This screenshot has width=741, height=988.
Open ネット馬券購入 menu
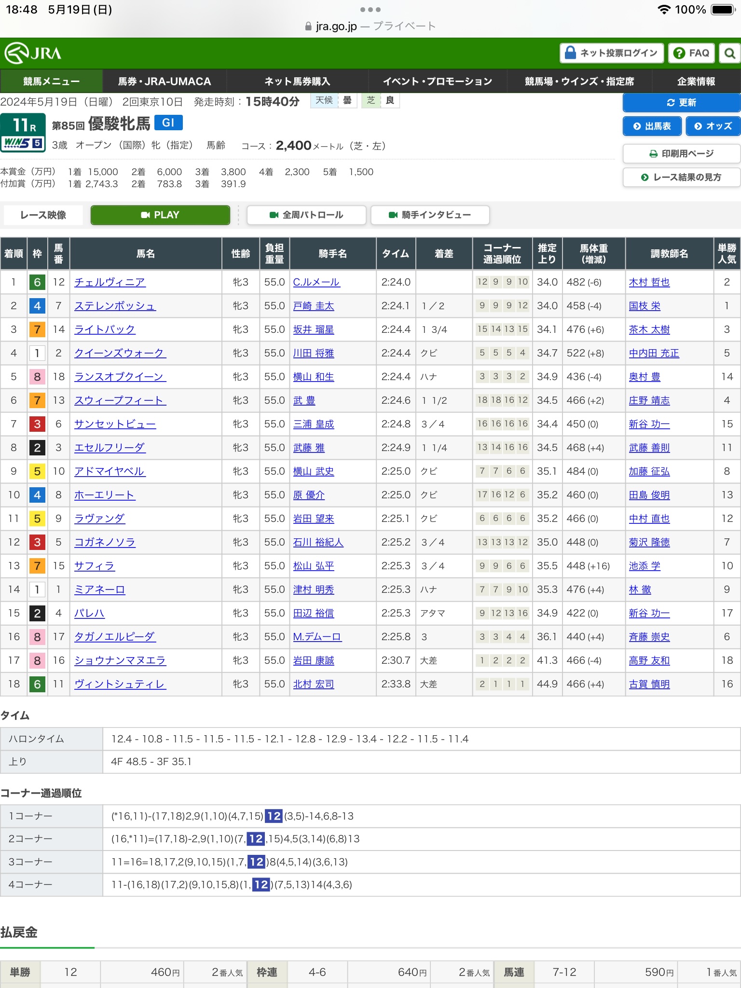tap(297, 81)
